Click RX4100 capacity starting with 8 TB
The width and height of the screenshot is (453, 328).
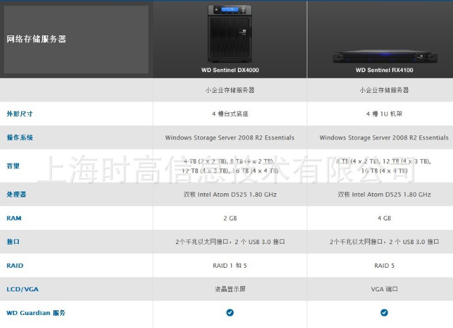384,166
